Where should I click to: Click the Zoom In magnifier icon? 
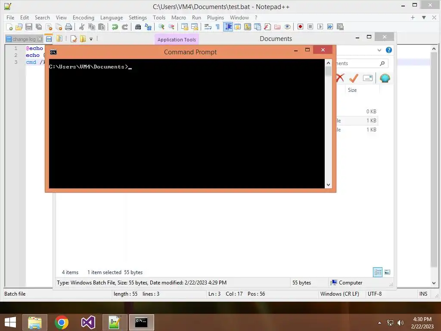tap(161, 27)
